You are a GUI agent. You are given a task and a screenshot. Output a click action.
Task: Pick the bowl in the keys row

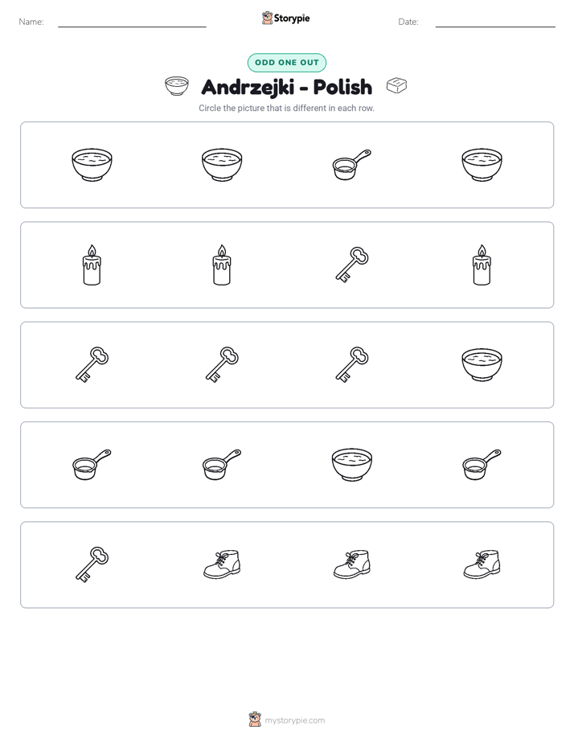[482, 364]
